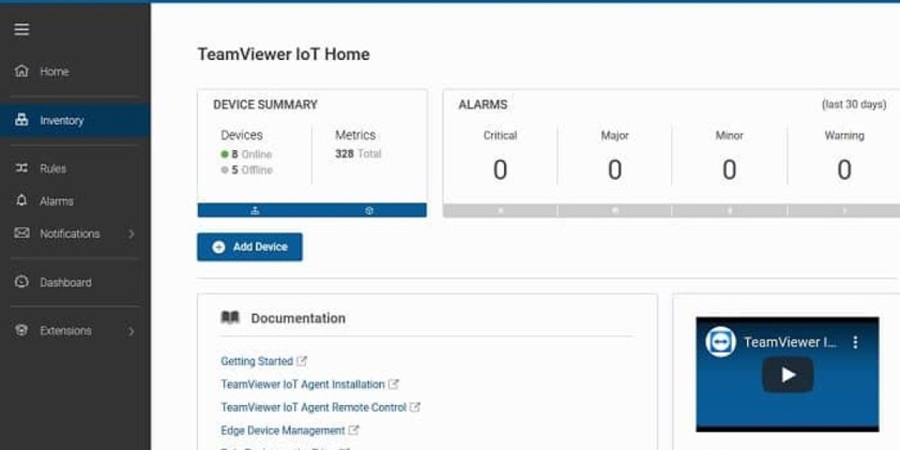Click the Notifications envelope icon
Screen dimensions: 900x450
coord(22,233)
